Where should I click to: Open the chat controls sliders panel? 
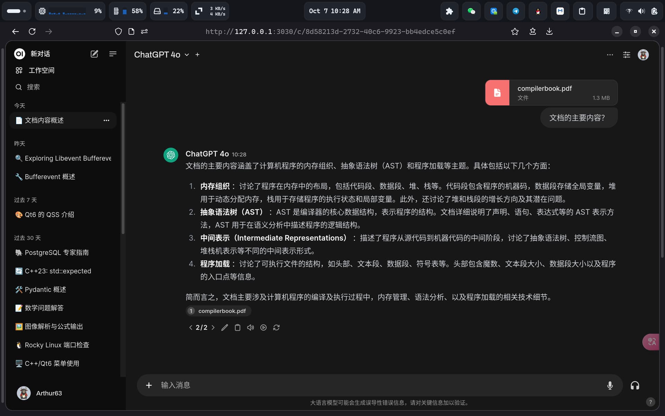click(x=627, y=55)
